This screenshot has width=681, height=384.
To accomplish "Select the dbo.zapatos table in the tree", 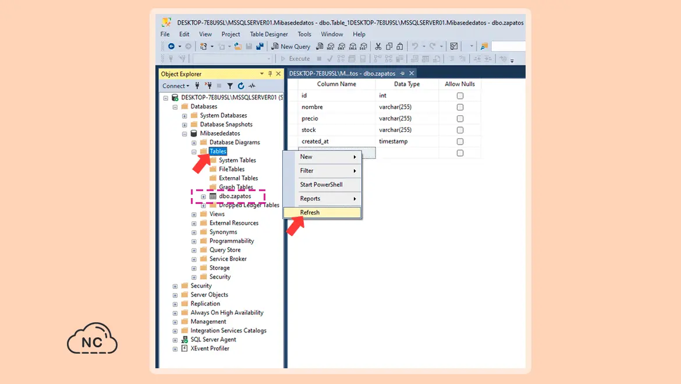I will (235, 196).
